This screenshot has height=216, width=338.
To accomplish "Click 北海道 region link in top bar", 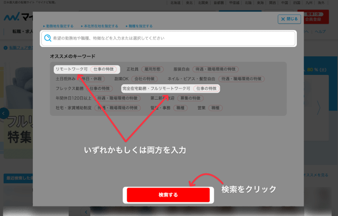I will pyautogui.click(x=175, y=3).
